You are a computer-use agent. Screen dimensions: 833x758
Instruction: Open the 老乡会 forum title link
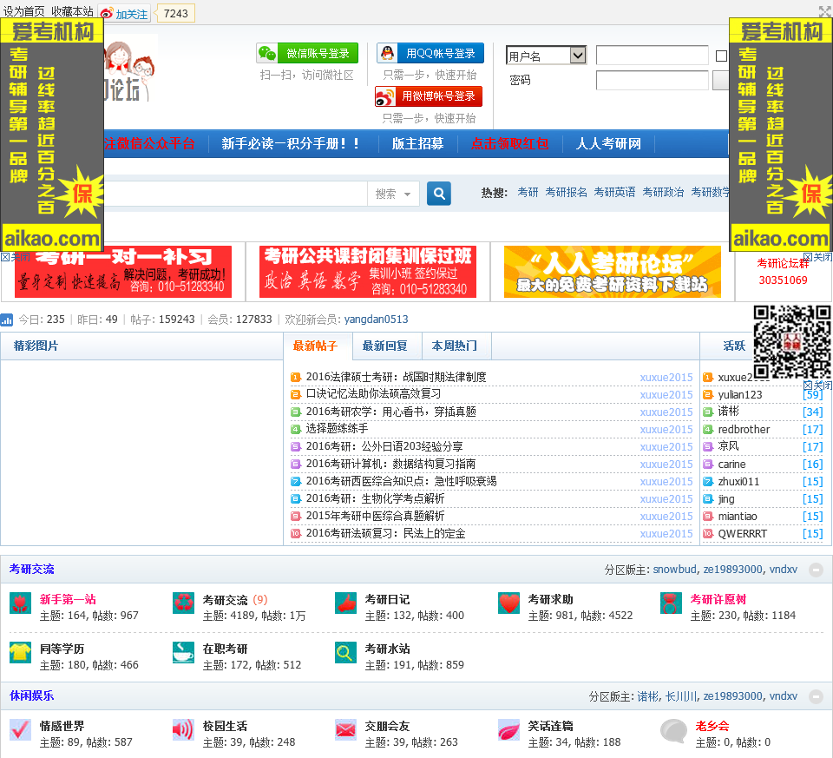pos(712,726)
